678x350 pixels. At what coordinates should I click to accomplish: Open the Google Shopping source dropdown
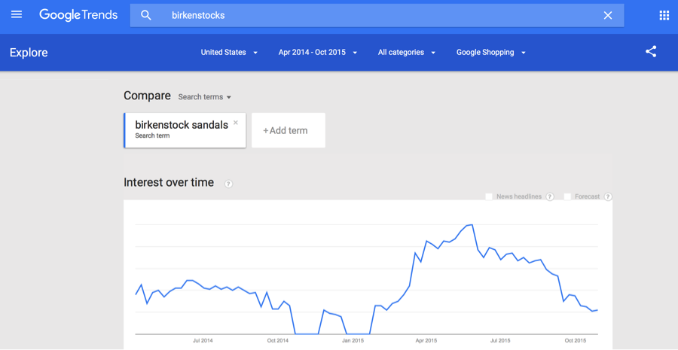[490, 52]
